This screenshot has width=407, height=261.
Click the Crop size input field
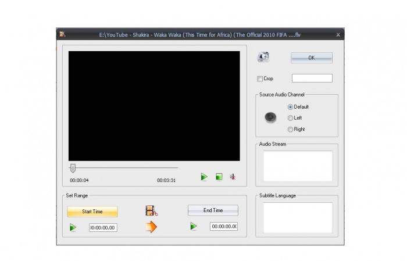click(312, 78)
